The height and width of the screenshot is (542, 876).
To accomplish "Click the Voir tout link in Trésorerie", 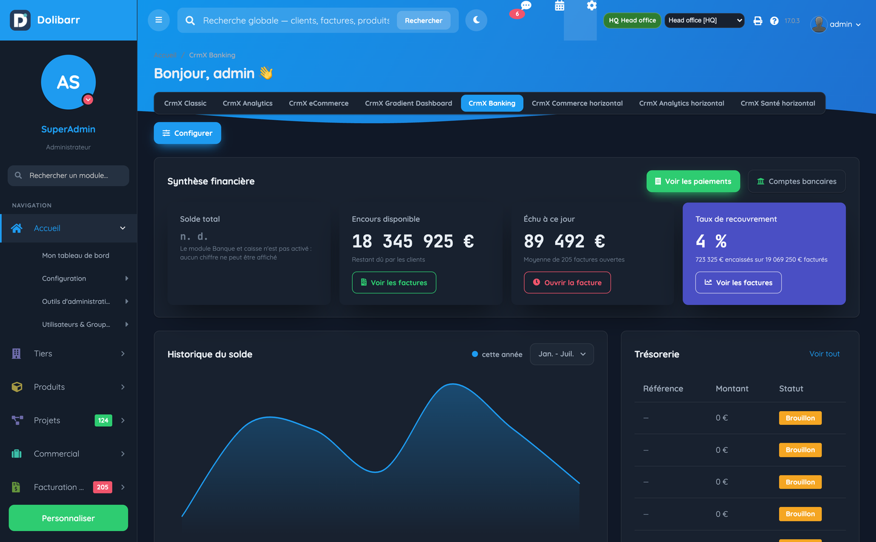I will click(824, 354).
